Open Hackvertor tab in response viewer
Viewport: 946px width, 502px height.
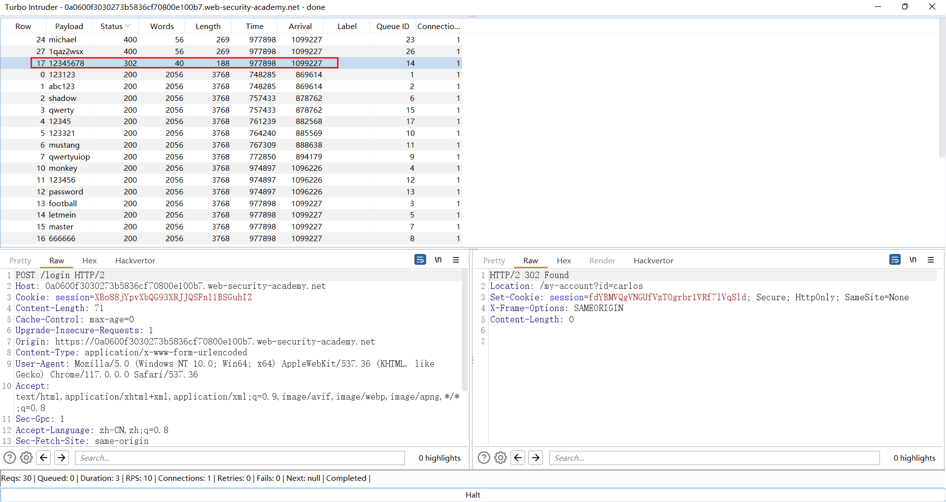pyautogui.click(x=653, y=261)
